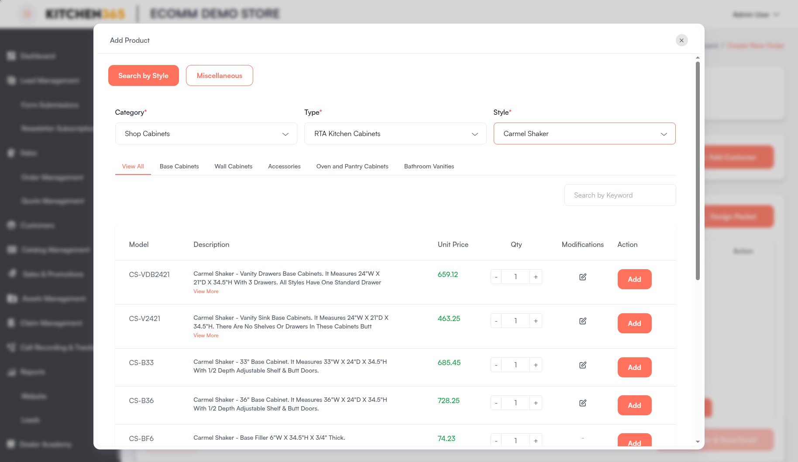Screen dimensions: 798x462
Task: Increase quantity for CS-B33
Action: [536, 365]
